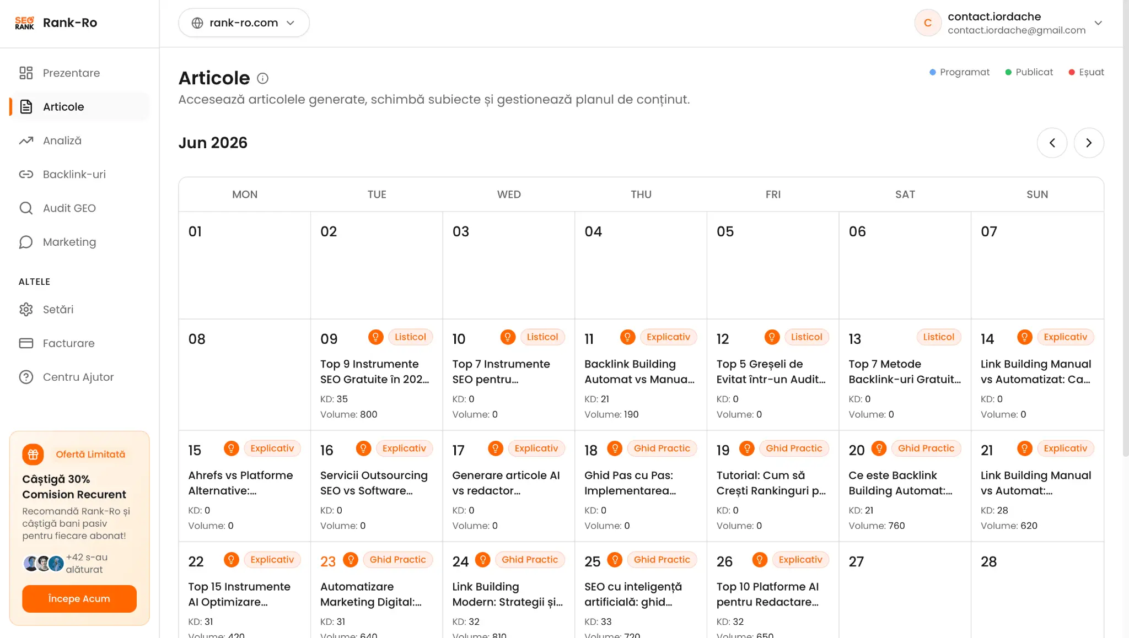Click the Audit GEO magnifier icon
This screenshot has height=638, width=1129.
(26, 208)
